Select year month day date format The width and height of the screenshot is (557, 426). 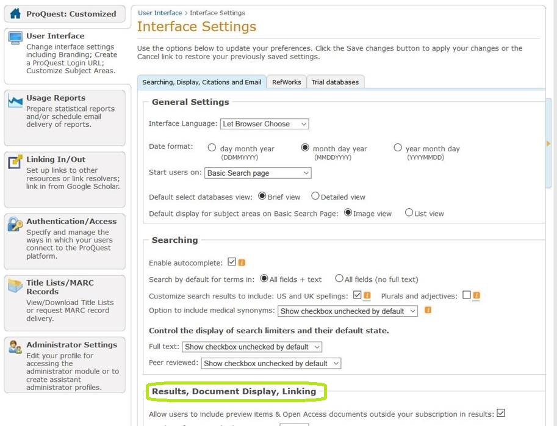398,148
